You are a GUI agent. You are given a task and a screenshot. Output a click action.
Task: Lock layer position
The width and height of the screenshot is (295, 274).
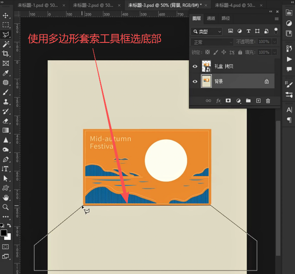pos(224,52)
